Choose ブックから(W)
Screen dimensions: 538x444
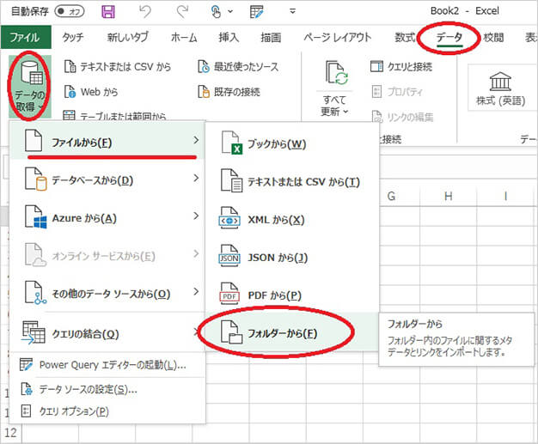tap(292, 143)
